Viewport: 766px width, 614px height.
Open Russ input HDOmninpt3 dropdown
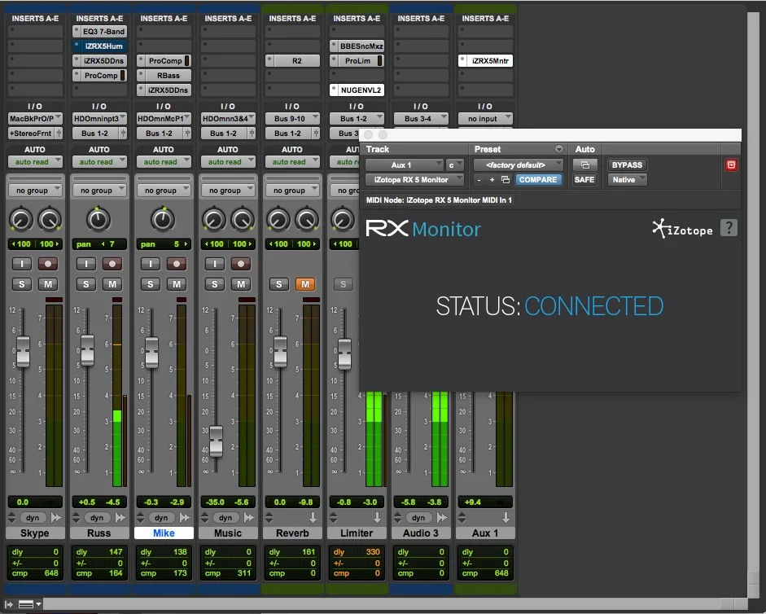(x=99, y=118)
